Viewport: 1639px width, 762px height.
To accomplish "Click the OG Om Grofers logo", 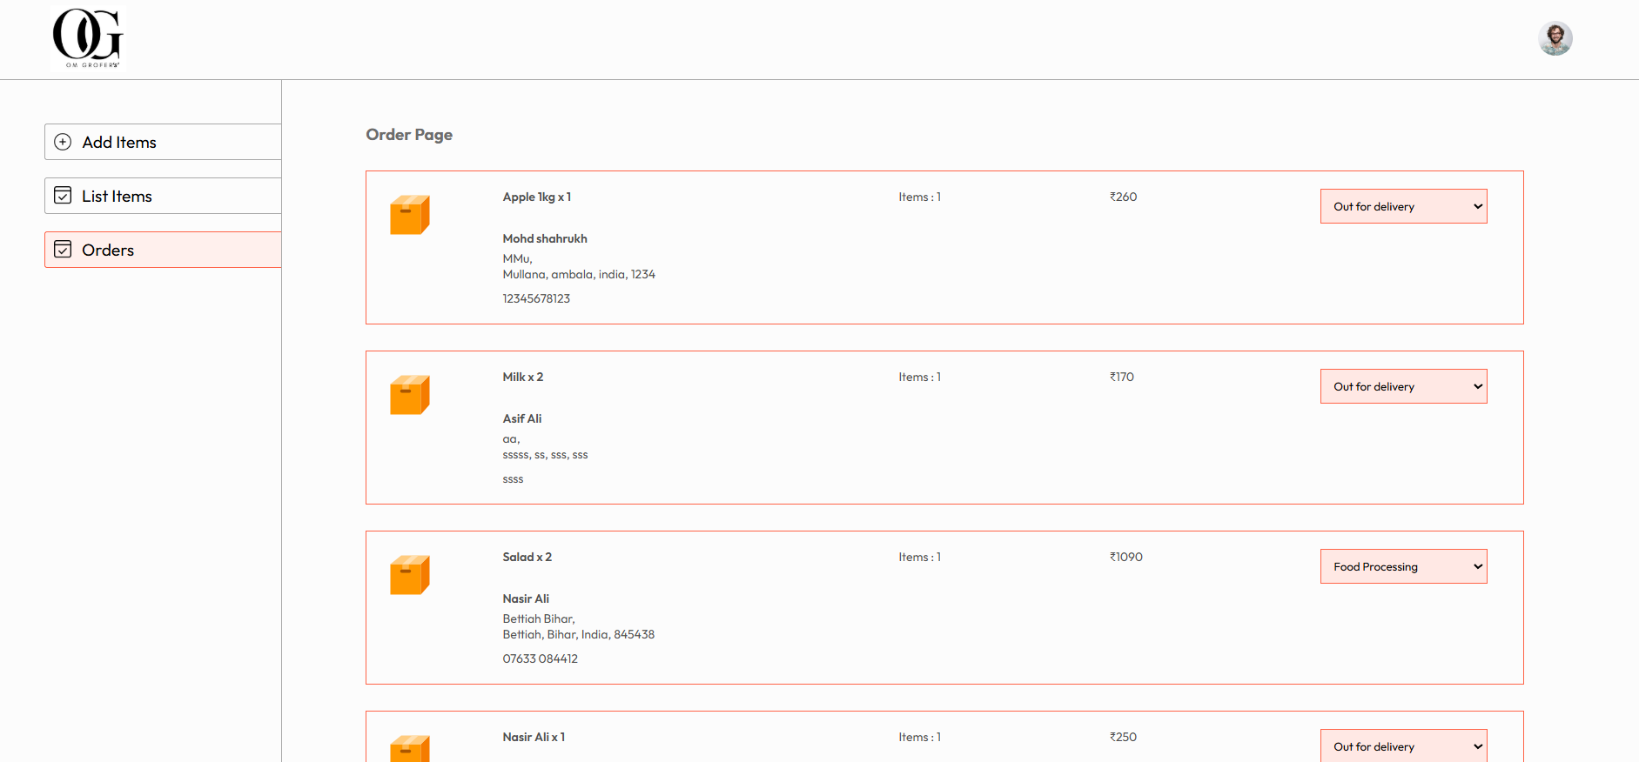I will point(88,38).
